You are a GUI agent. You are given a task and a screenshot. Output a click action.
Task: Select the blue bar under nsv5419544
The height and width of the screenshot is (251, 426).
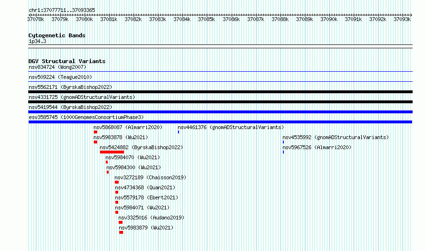coord(220,112)
